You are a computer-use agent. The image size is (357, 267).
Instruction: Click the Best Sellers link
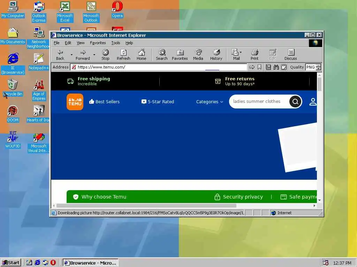[x=104, y=102]
